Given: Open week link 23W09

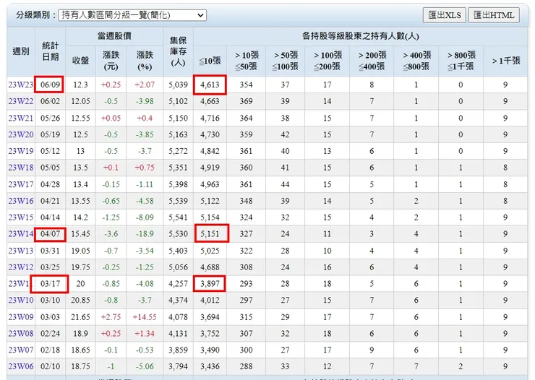Looking at the screenshot, I should point(21,317).
